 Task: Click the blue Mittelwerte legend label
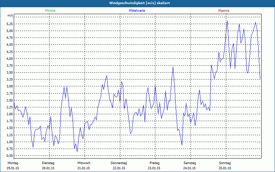click(x=137, y=11)
